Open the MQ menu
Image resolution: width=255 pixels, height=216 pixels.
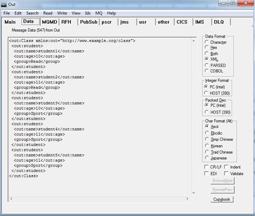(99, 13)
